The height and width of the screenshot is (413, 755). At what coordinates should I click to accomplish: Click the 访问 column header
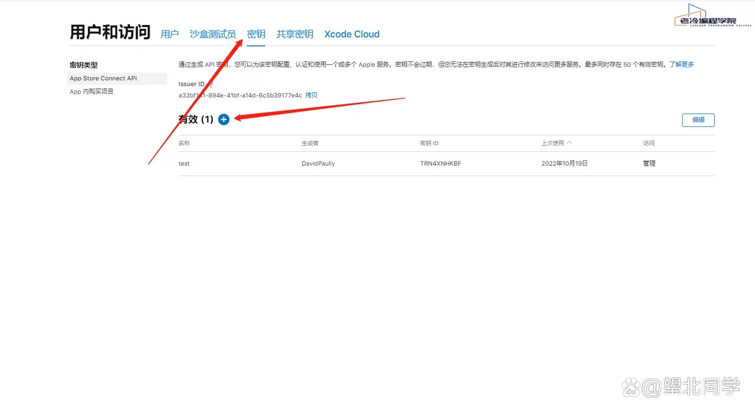click(x=649, y=143)
